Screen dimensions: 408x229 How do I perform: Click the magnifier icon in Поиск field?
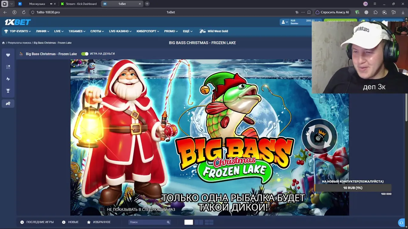pos(168,222)
